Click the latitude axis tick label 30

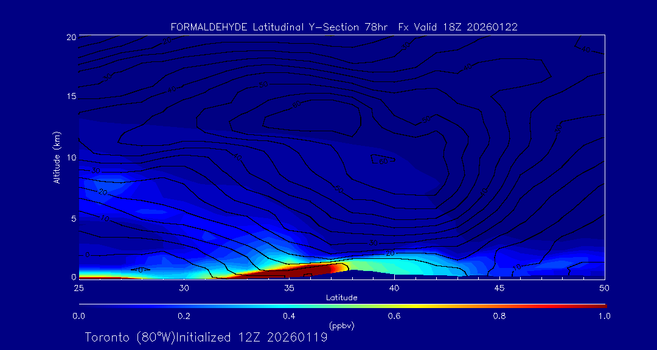pyautogui.click(x=184, y=287)
